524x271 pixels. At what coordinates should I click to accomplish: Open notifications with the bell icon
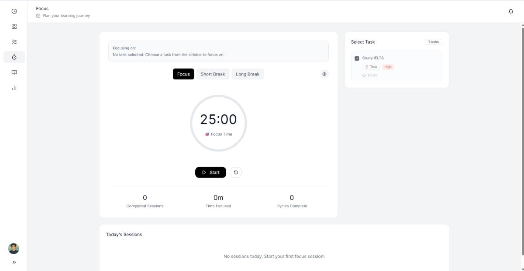point(510,11)
